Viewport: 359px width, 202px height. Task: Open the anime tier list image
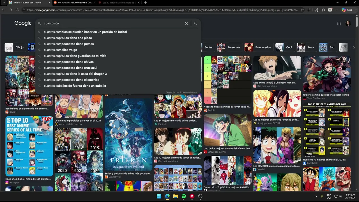tap(227, 80)
